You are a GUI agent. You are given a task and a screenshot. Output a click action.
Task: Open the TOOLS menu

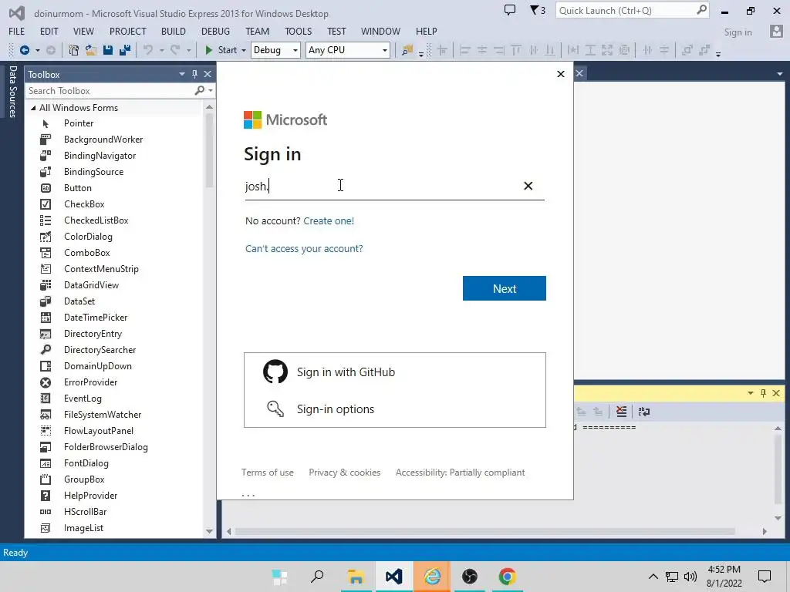pos(299,31)
